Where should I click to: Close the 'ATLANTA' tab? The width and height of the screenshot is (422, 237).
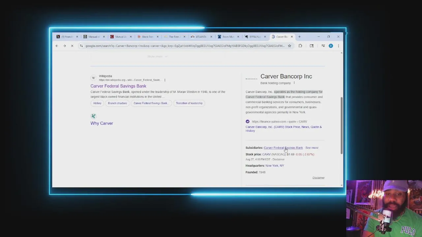coord(211,37)
